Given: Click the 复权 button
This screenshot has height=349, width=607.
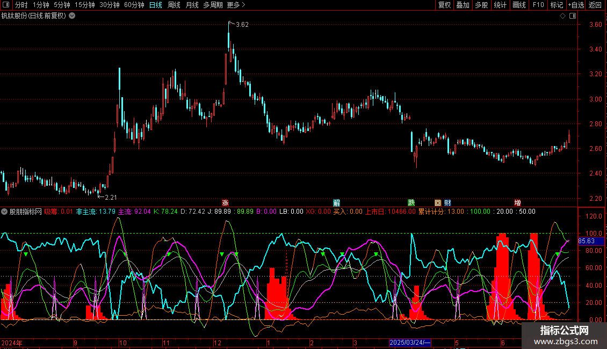Looking at the screenshot, I should click(x=444, y=5).
